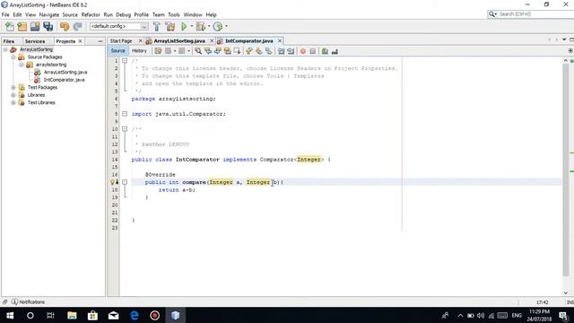Click the Profile Project toolbar icon

[217, 26]
